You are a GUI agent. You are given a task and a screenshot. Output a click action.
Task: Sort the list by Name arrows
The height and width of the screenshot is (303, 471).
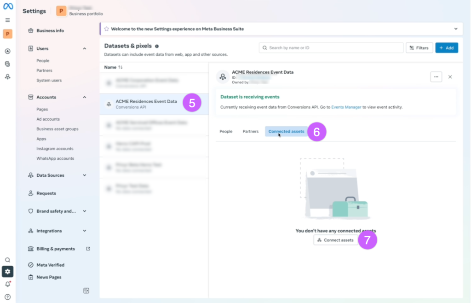tap(121, 67)
